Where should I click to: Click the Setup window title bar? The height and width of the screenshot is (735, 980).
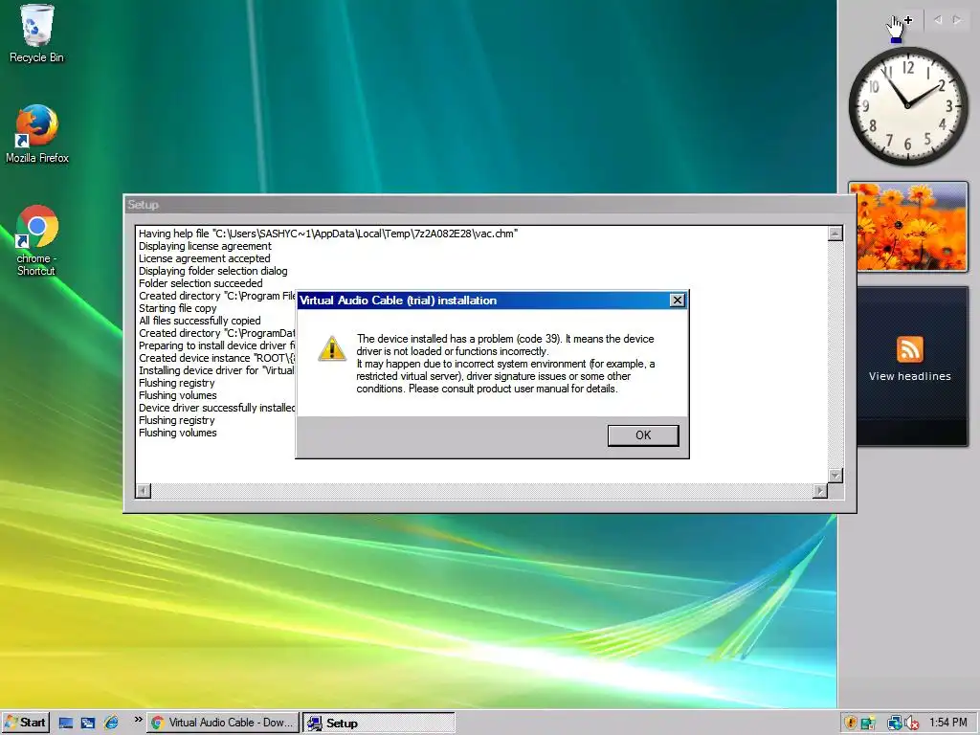489,205
